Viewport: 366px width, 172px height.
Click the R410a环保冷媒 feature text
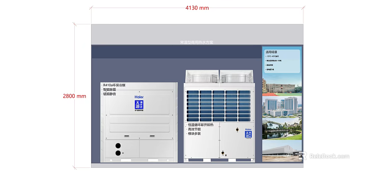114,85
